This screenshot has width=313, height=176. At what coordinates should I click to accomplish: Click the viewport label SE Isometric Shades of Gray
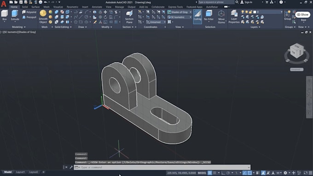[x=18, y=32]
